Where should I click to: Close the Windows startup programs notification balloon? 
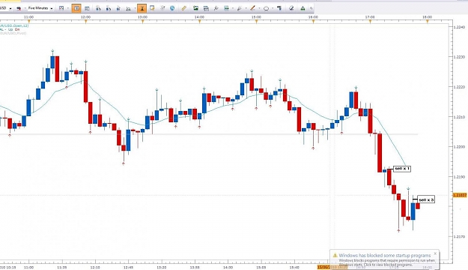point(435,253)
